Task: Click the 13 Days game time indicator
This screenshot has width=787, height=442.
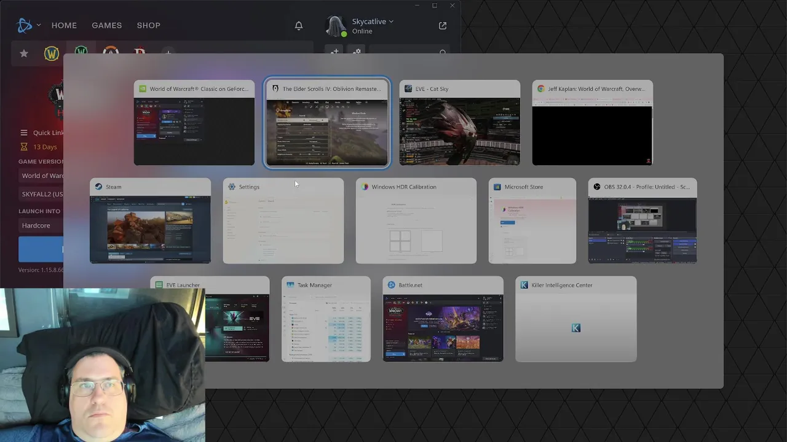Action: click(x=39, y=147)
